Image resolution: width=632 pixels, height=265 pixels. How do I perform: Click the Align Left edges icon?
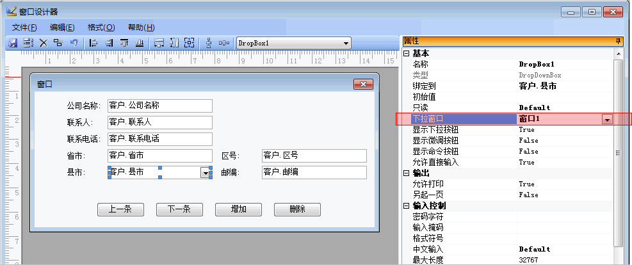tap(93, 43)
